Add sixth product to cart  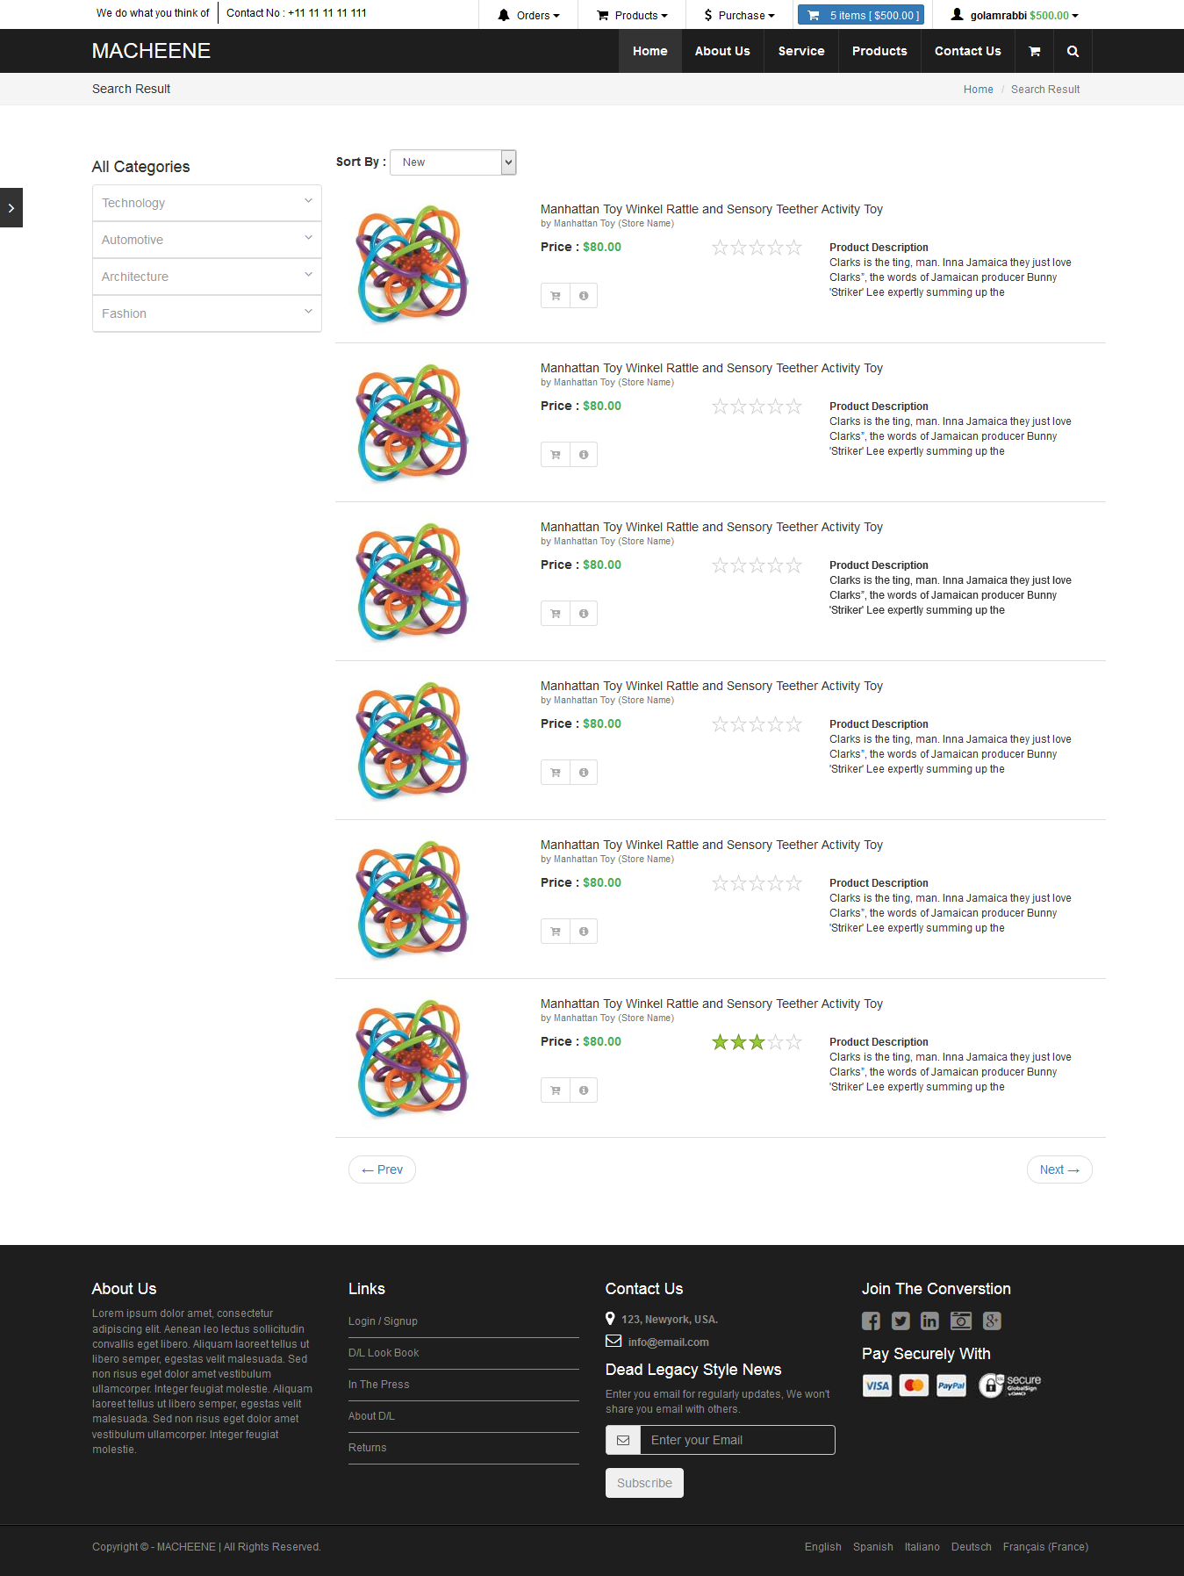(556, 1090)
